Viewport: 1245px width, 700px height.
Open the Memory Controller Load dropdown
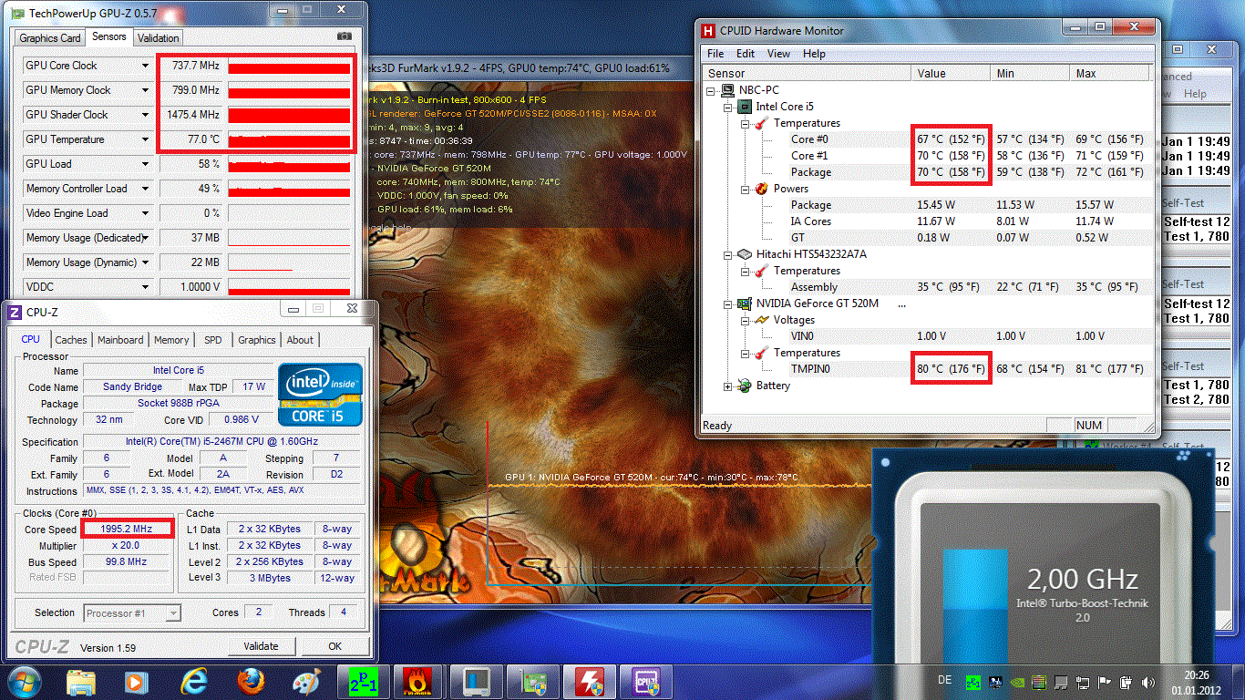[145, 189]
